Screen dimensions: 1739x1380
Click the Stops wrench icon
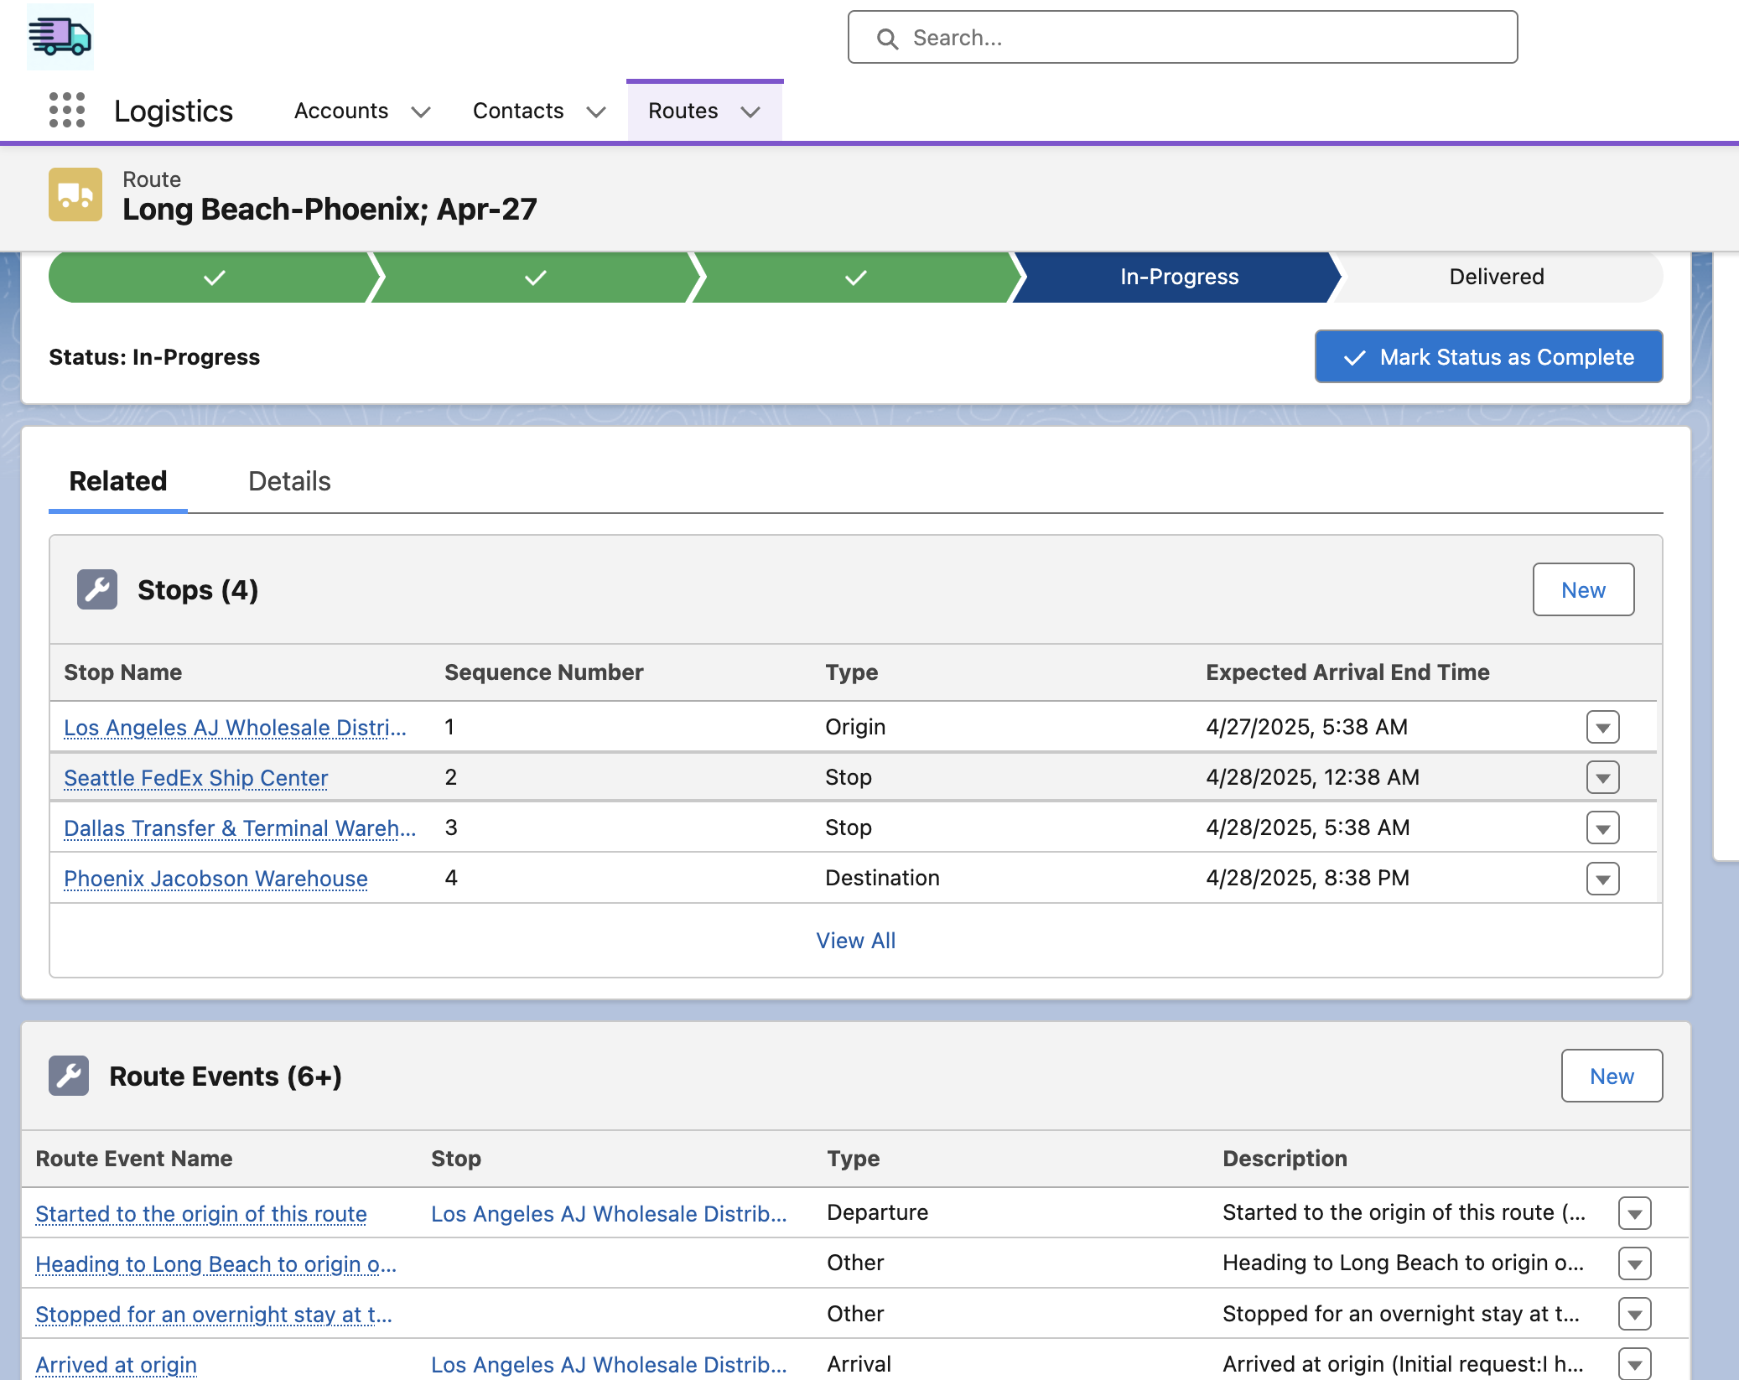coord(97,589)
